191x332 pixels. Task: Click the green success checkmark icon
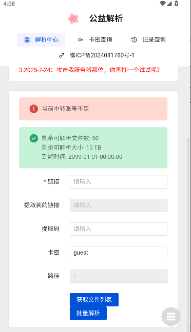pos(33,138)
